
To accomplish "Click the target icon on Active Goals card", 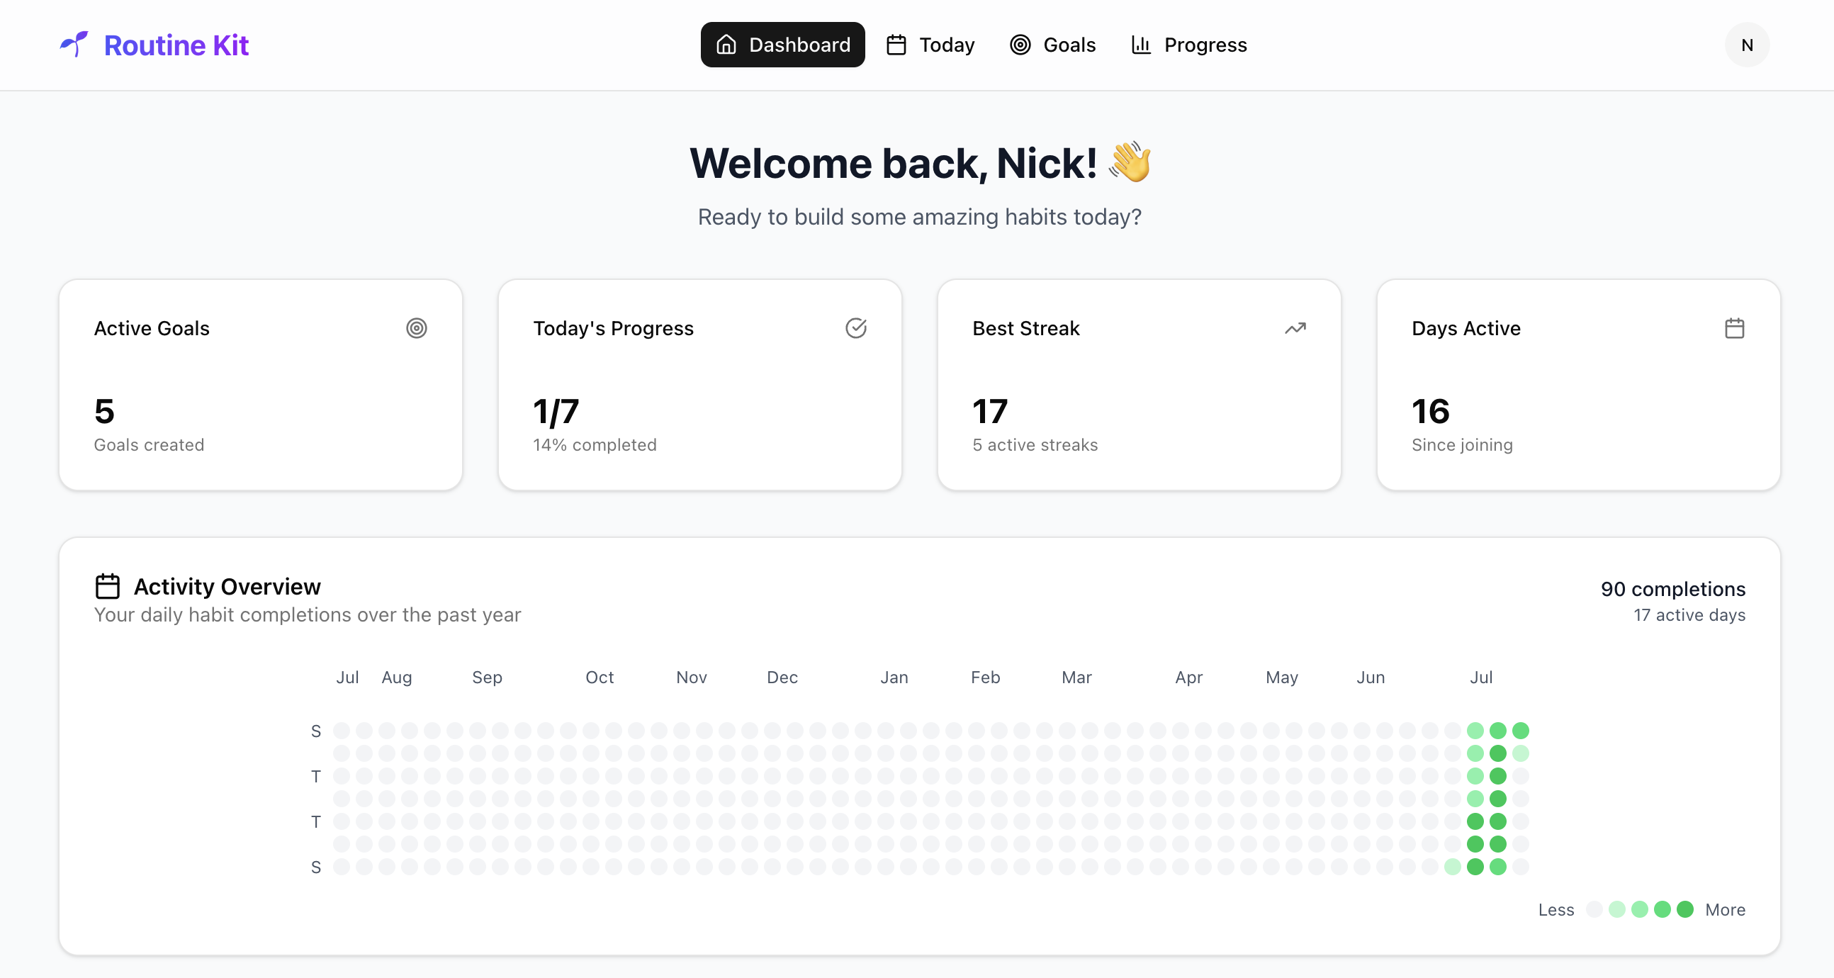I will pos(417,328).
